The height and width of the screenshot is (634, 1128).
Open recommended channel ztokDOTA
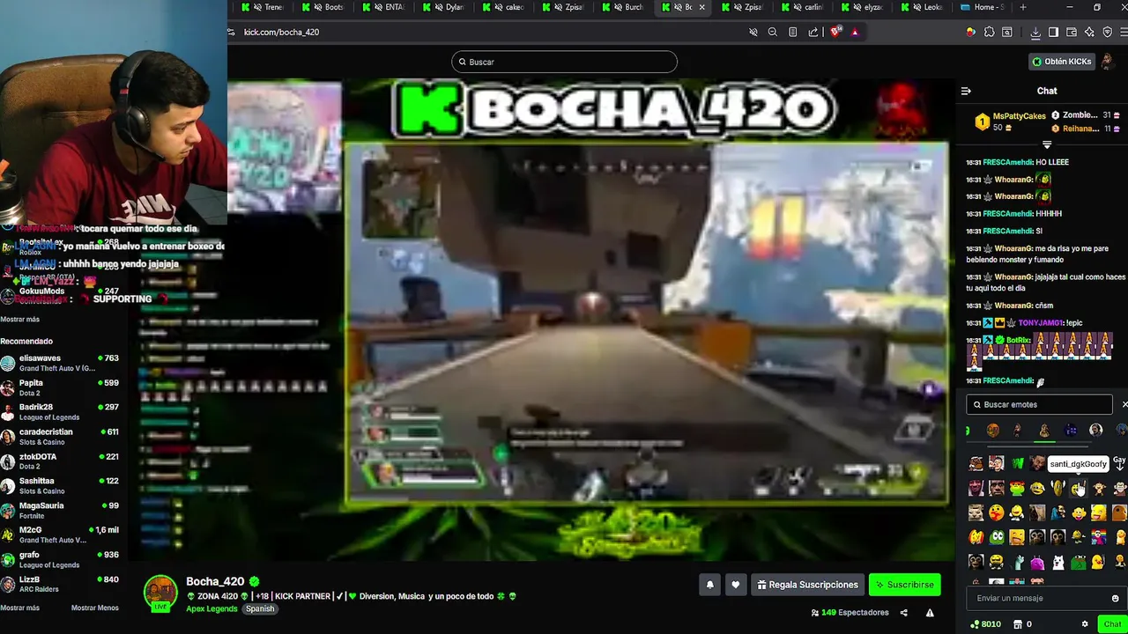pos(60,461)
